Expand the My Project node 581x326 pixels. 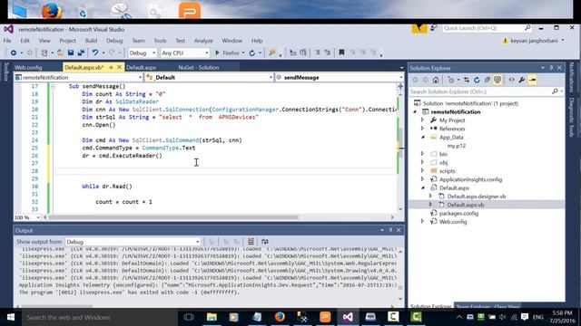[422, 120]
